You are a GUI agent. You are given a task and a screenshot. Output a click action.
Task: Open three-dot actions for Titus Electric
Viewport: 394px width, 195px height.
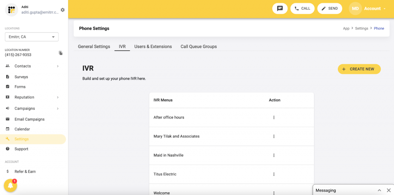click(274, 174)
